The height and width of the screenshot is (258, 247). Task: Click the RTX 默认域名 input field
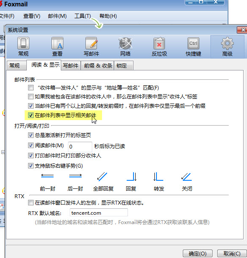99,213
